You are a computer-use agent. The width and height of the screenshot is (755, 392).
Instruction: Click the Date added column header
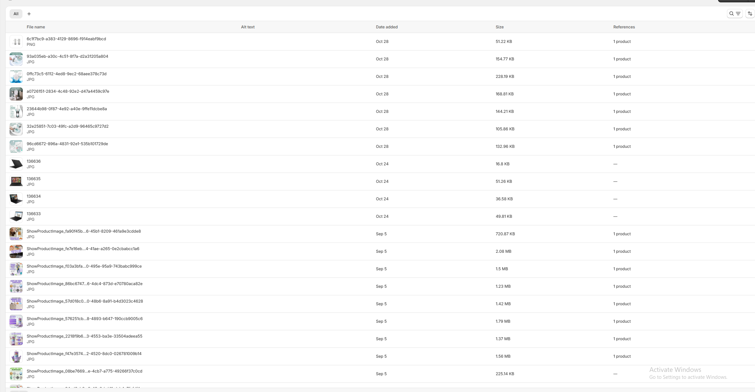[x=387, y=27]
